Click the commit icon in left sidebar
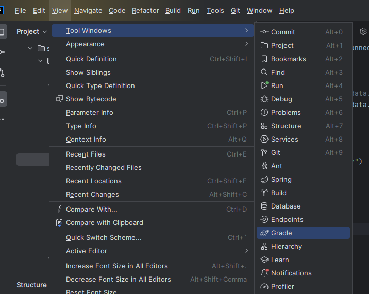 point(2,52)
